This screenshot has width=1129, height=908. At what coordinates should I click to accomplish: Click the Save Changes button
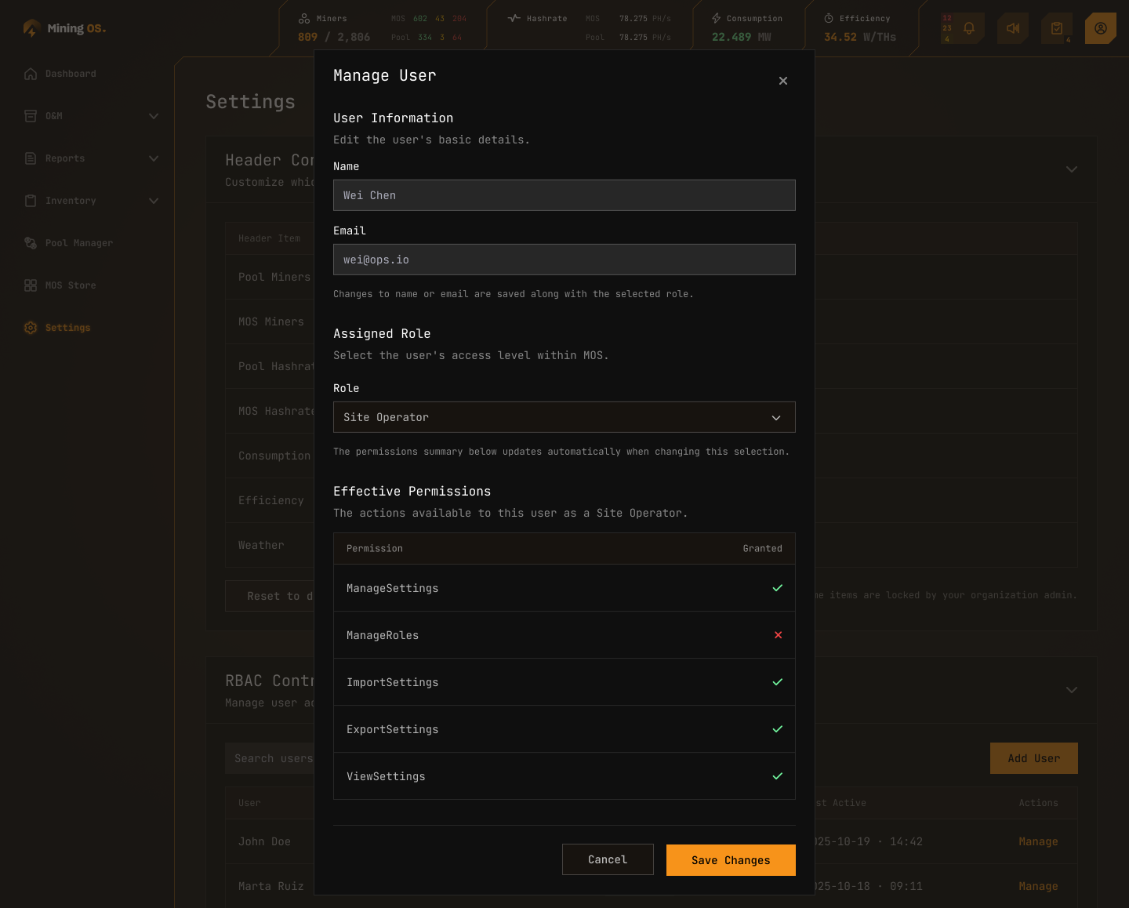731,860
